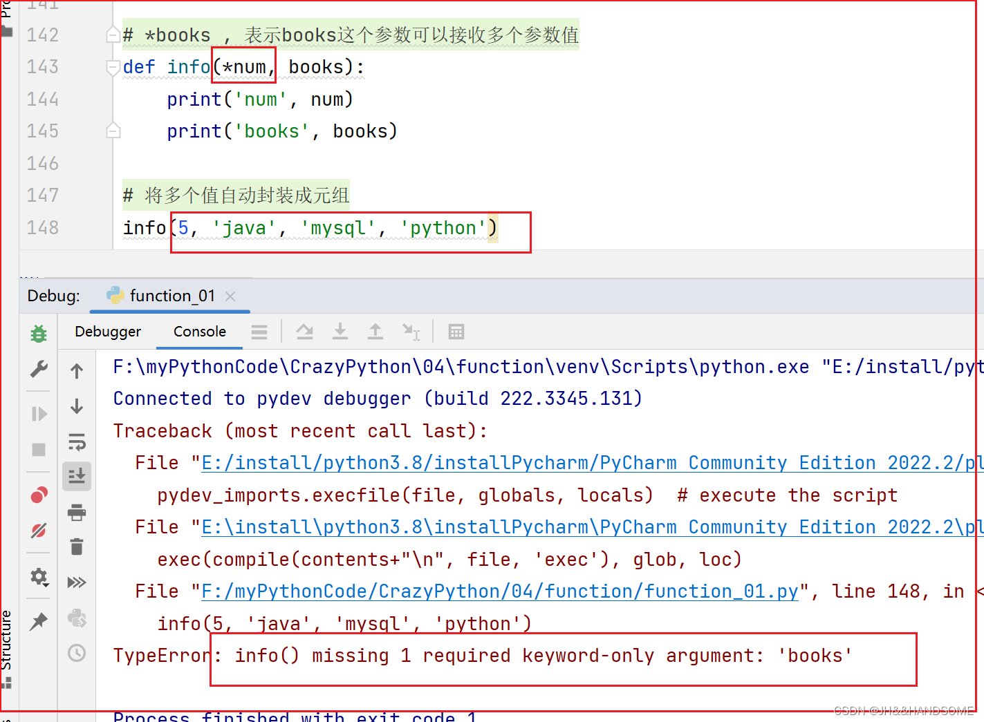Click the code line def info(*num, books)
Viewport: 984px width, 722px height.
243,67
